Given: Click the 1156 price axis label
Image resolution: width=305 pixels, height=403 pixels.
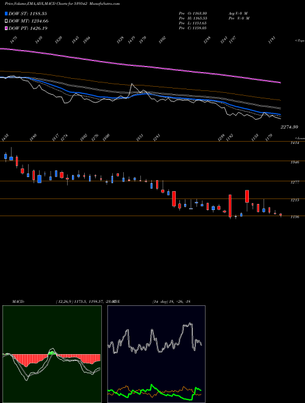Looking at the screenshot, I should (x=295, y=217).
